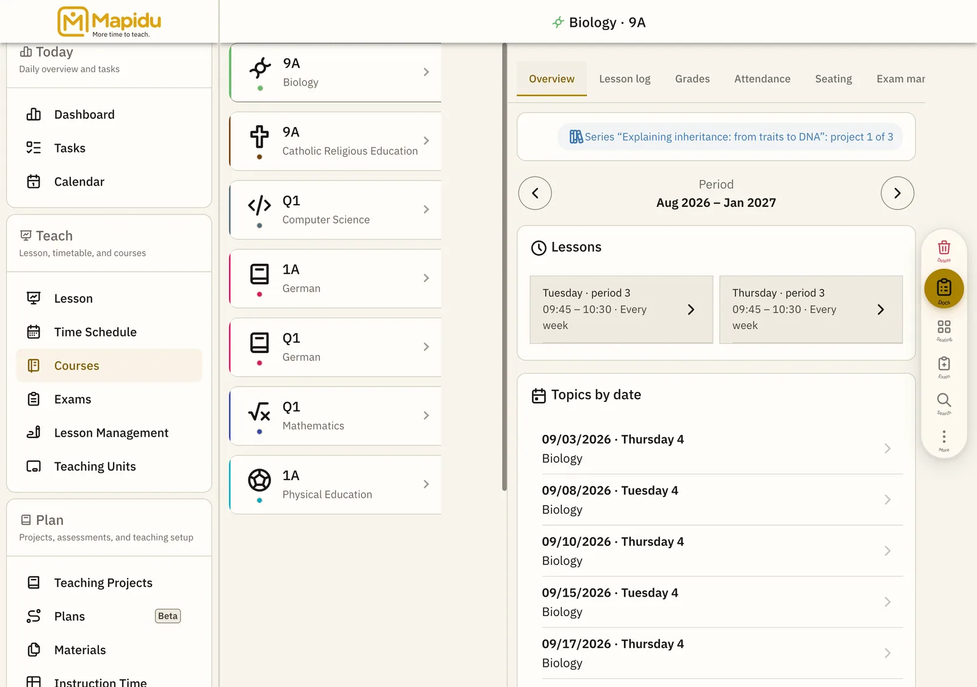
Task: Open Teaching Units
Action: point(109,467)
